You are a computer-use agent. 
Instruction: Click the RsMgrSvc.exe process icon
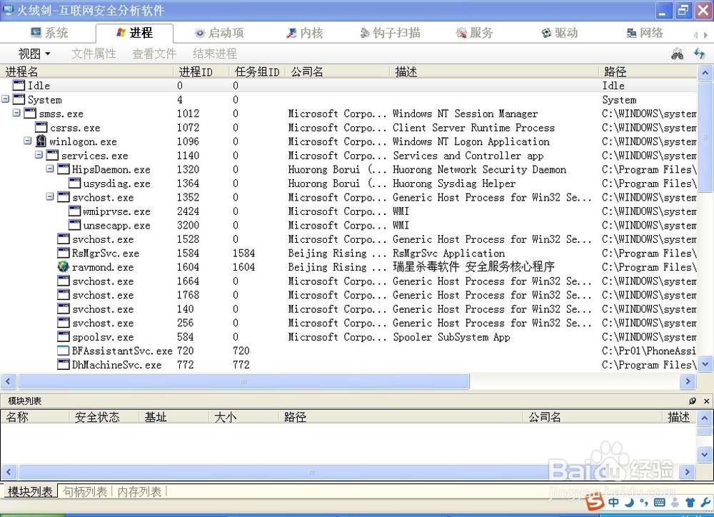pyautogui.click(x=64, y=253)
